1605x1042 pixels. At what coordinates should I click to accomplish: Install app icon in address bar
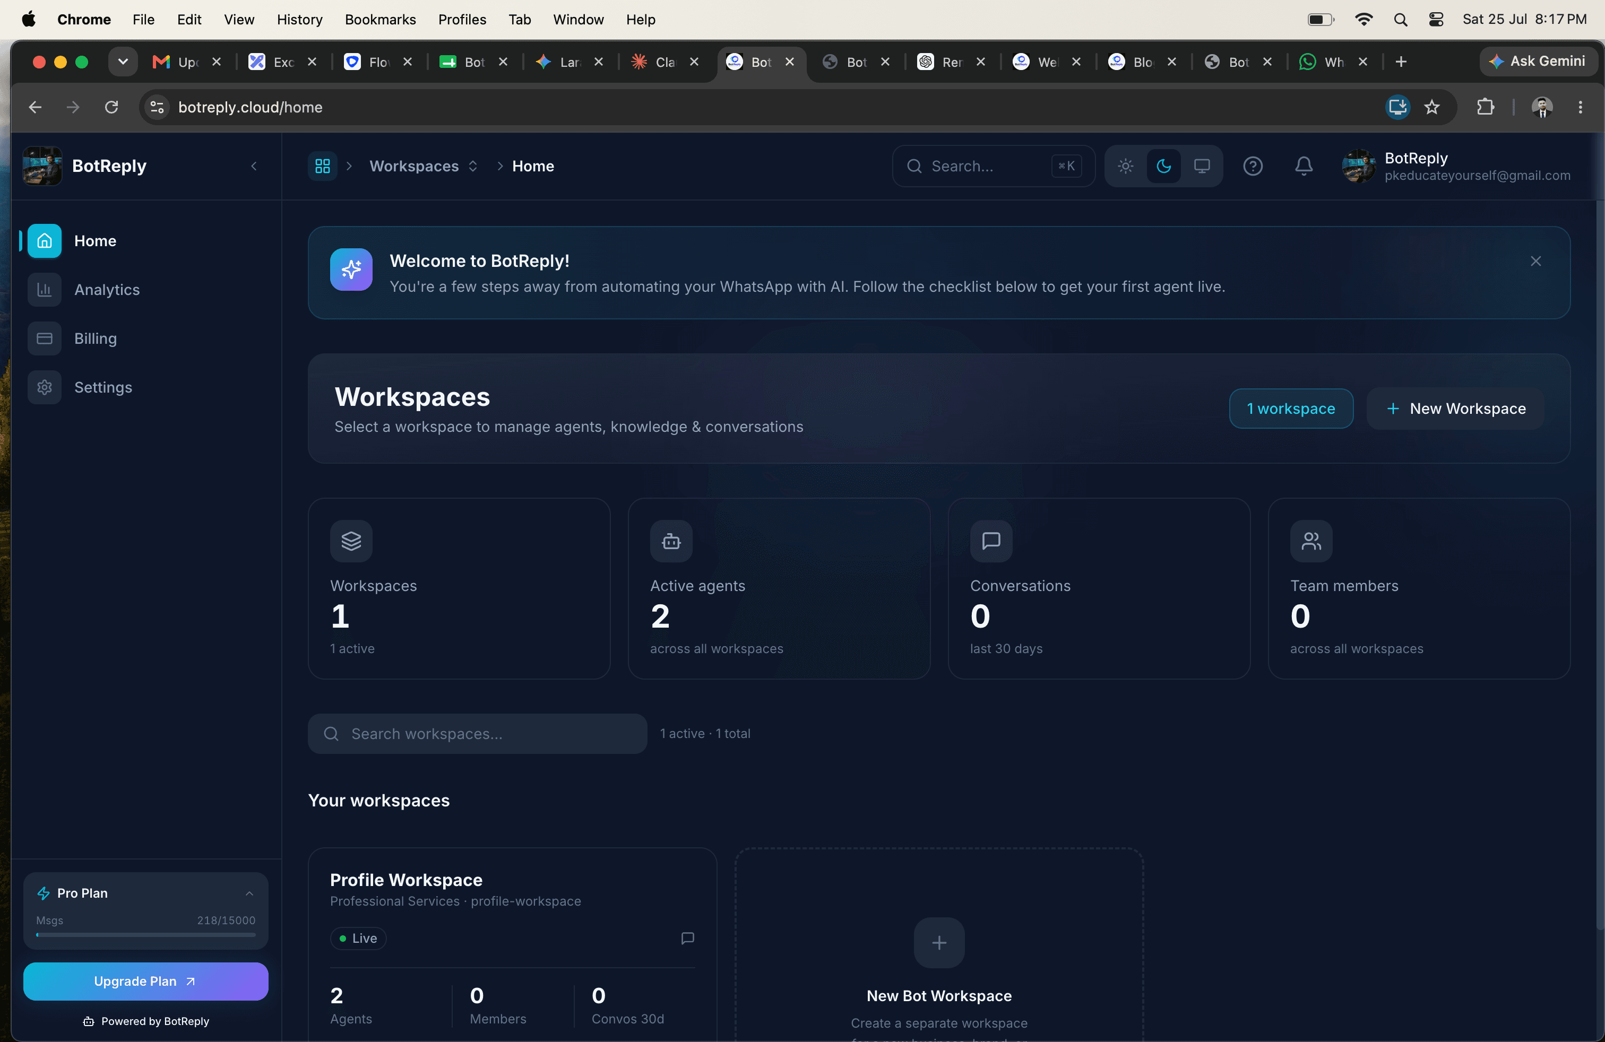(x=1397, y=107)
